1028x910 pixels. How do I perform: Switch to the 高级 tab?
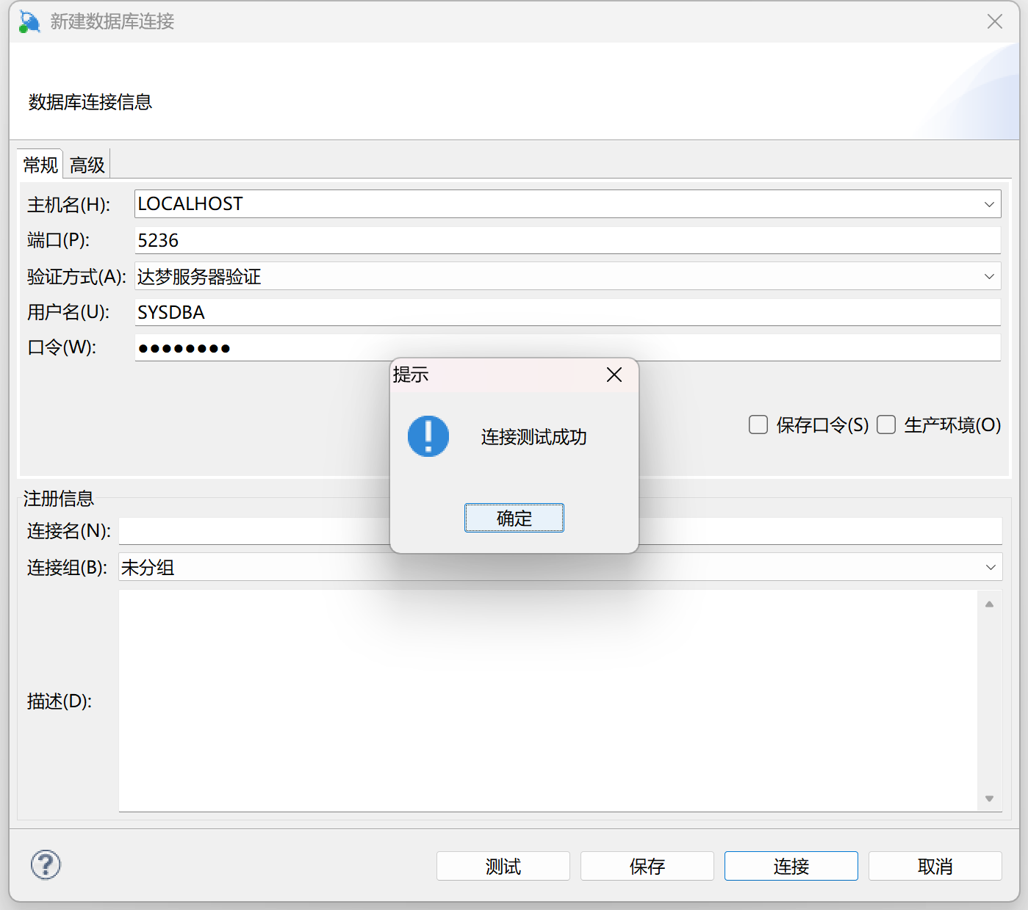coord(87,165)
